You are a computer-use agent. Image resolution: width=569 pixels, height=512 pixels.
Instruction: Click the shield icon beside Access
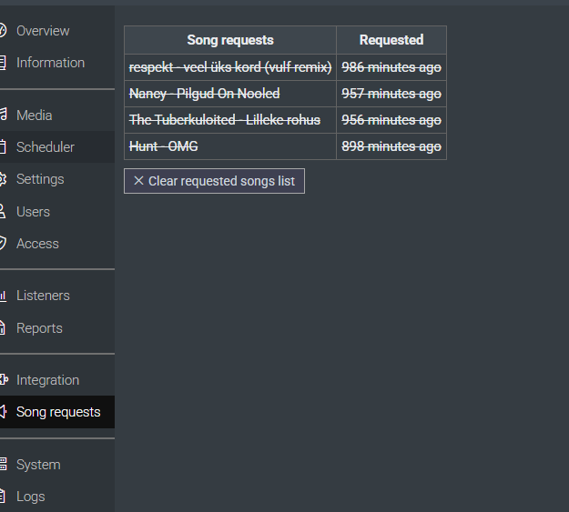pyautogui.click(x=4, y=244)
